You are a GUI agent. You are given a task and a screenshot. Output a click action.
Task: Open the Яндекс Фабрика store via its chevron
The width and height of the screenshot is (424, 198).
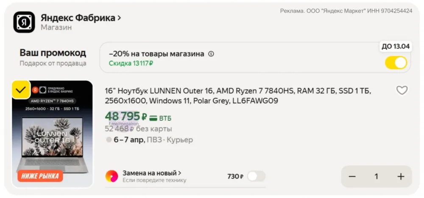(x=119, y=18)
